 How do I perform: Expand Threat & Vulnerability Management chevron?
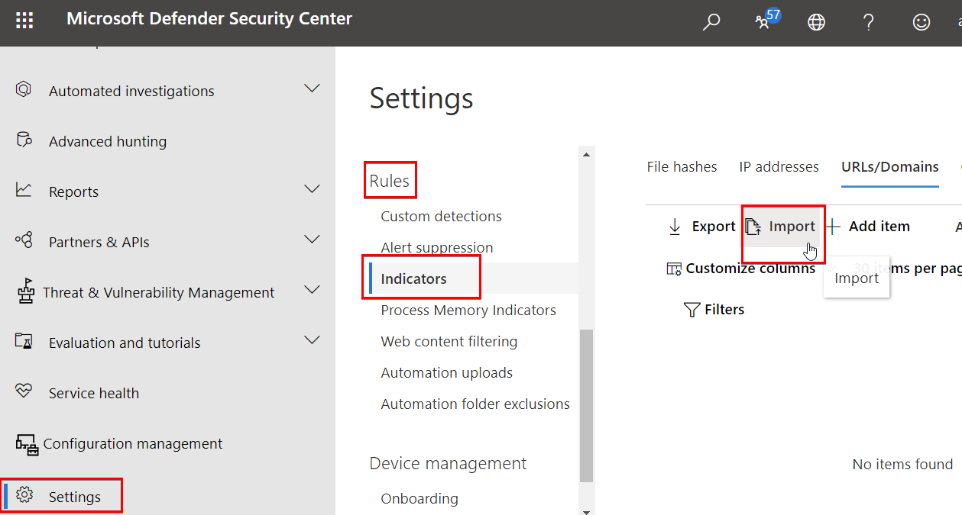point(312,290)
